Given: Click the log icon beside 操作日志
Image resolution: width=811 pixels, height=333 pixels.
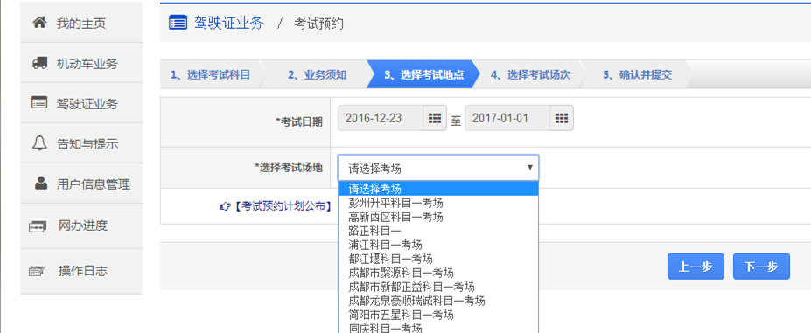Looking at the screenshot, I should point(38,270).
